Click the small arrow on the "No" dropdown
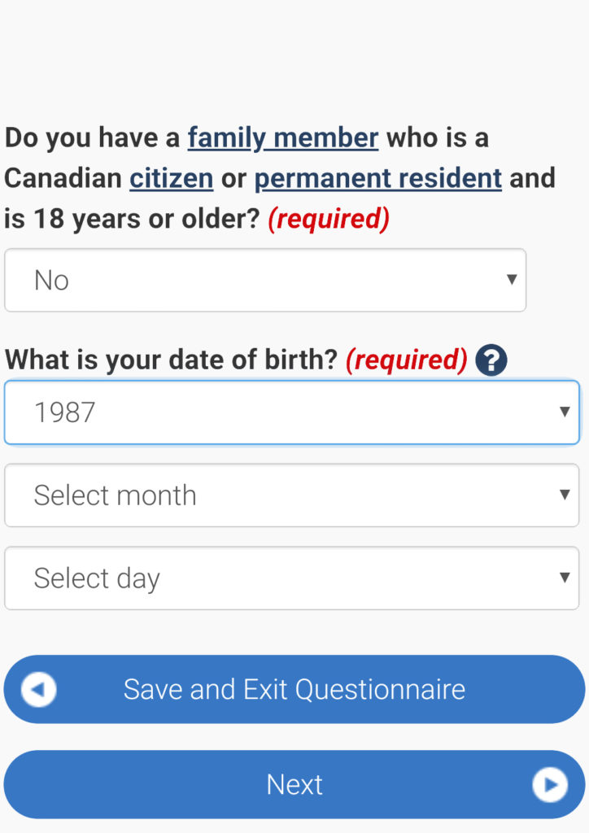This screenshot has width=589, height=833. [x=512, y=280]
